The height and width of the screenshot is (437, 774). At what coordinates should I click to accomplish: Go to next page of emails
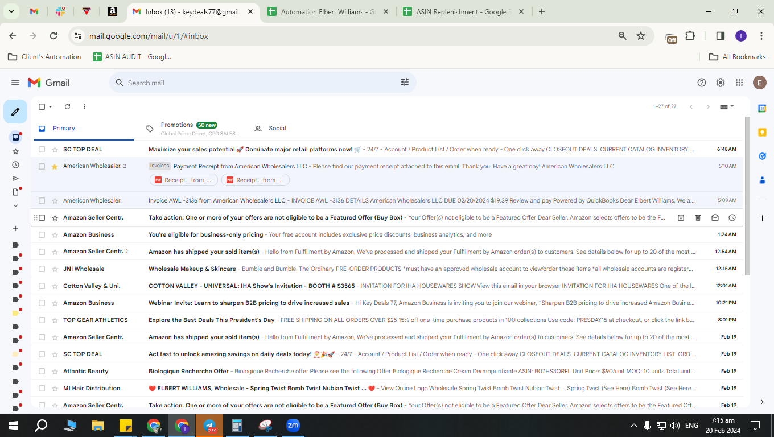pyautogui.click(x=708, y=106)
